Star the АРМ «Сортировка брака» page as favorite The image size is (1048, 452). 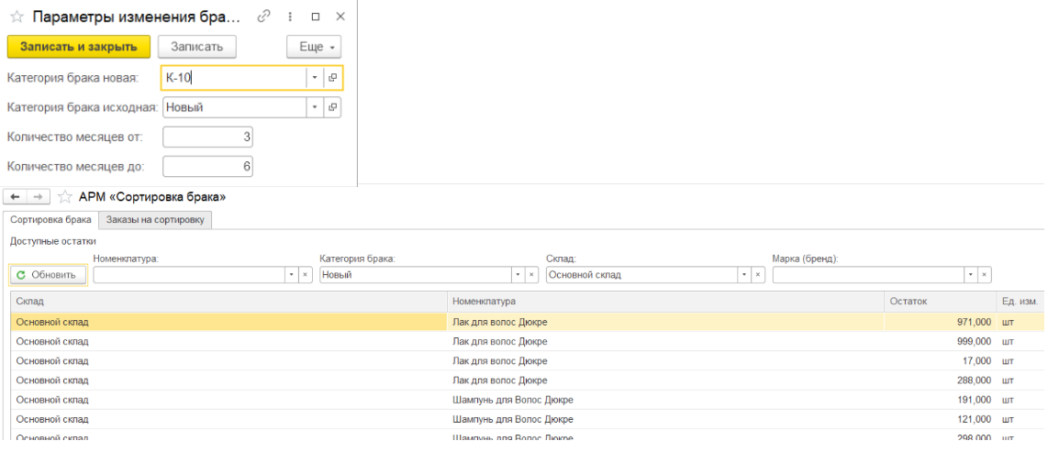pos(64,197)
